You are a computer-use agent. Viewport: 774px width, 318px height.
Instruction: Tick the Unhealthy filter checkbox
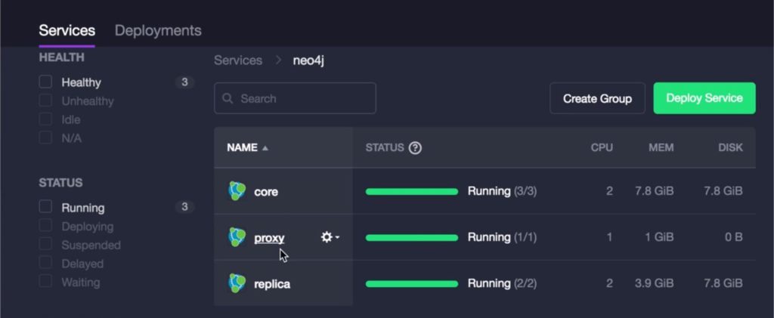pos(45,100)
